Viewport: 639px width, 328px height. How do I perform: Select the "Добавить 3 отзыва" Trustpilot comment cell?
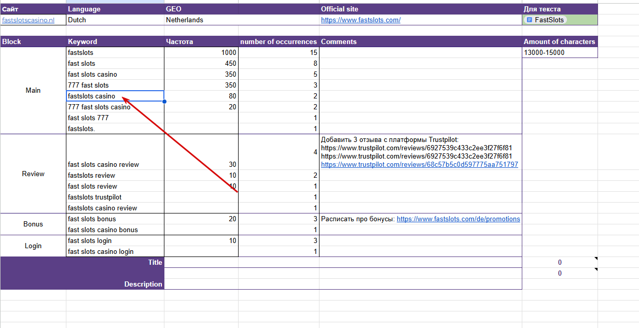pyautogui.click(x=421, y=152)
